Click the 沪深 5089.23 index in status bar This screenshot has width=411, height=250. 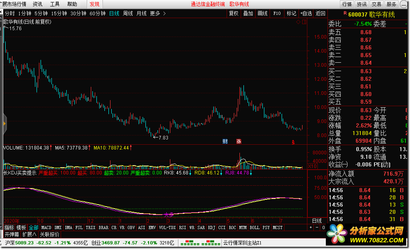click(x=46, y=243)
